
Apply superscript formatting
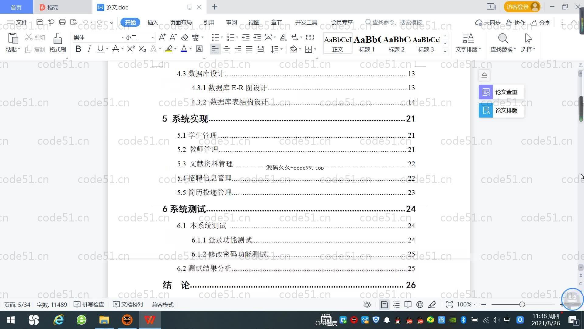[131, 49]
